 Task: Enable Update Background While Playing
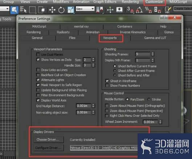click(x=38, y=90)
